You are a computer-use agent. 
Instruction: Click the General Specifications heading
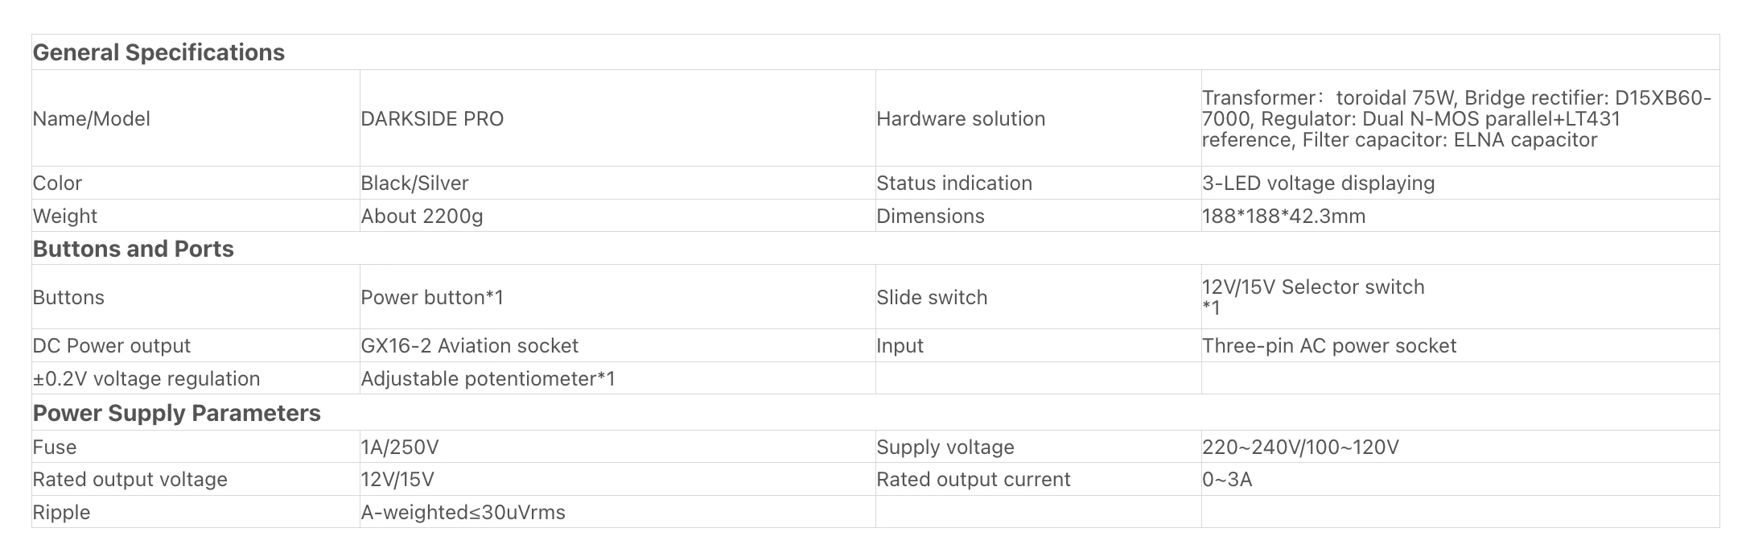point(159,53)
